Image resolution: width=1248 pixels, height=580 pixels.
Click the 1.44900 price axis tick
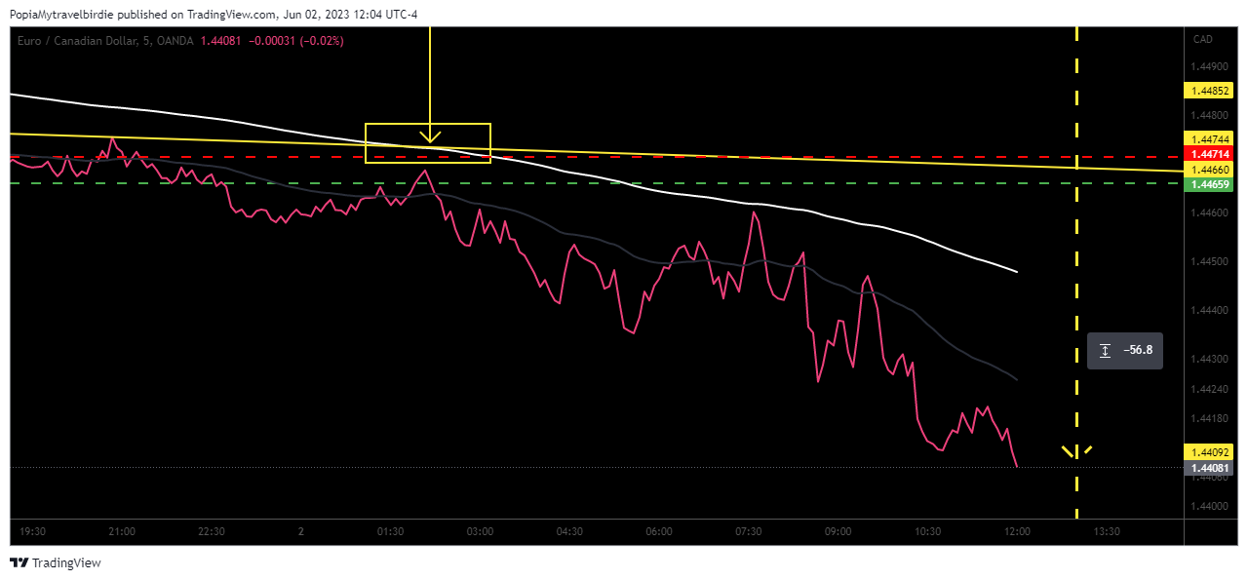click(x=1209, y=66)
